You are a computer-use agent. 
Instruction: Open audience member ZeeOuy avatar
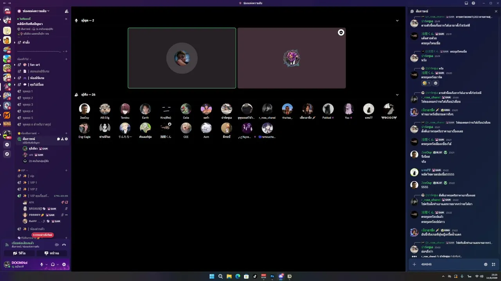coord(84,109)
